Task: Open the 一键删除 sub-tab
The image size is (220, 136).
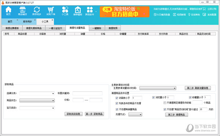Action: 97,28
